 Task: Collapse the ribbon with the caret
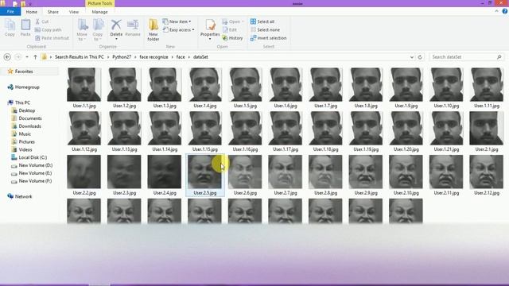(x=496, y=11)
